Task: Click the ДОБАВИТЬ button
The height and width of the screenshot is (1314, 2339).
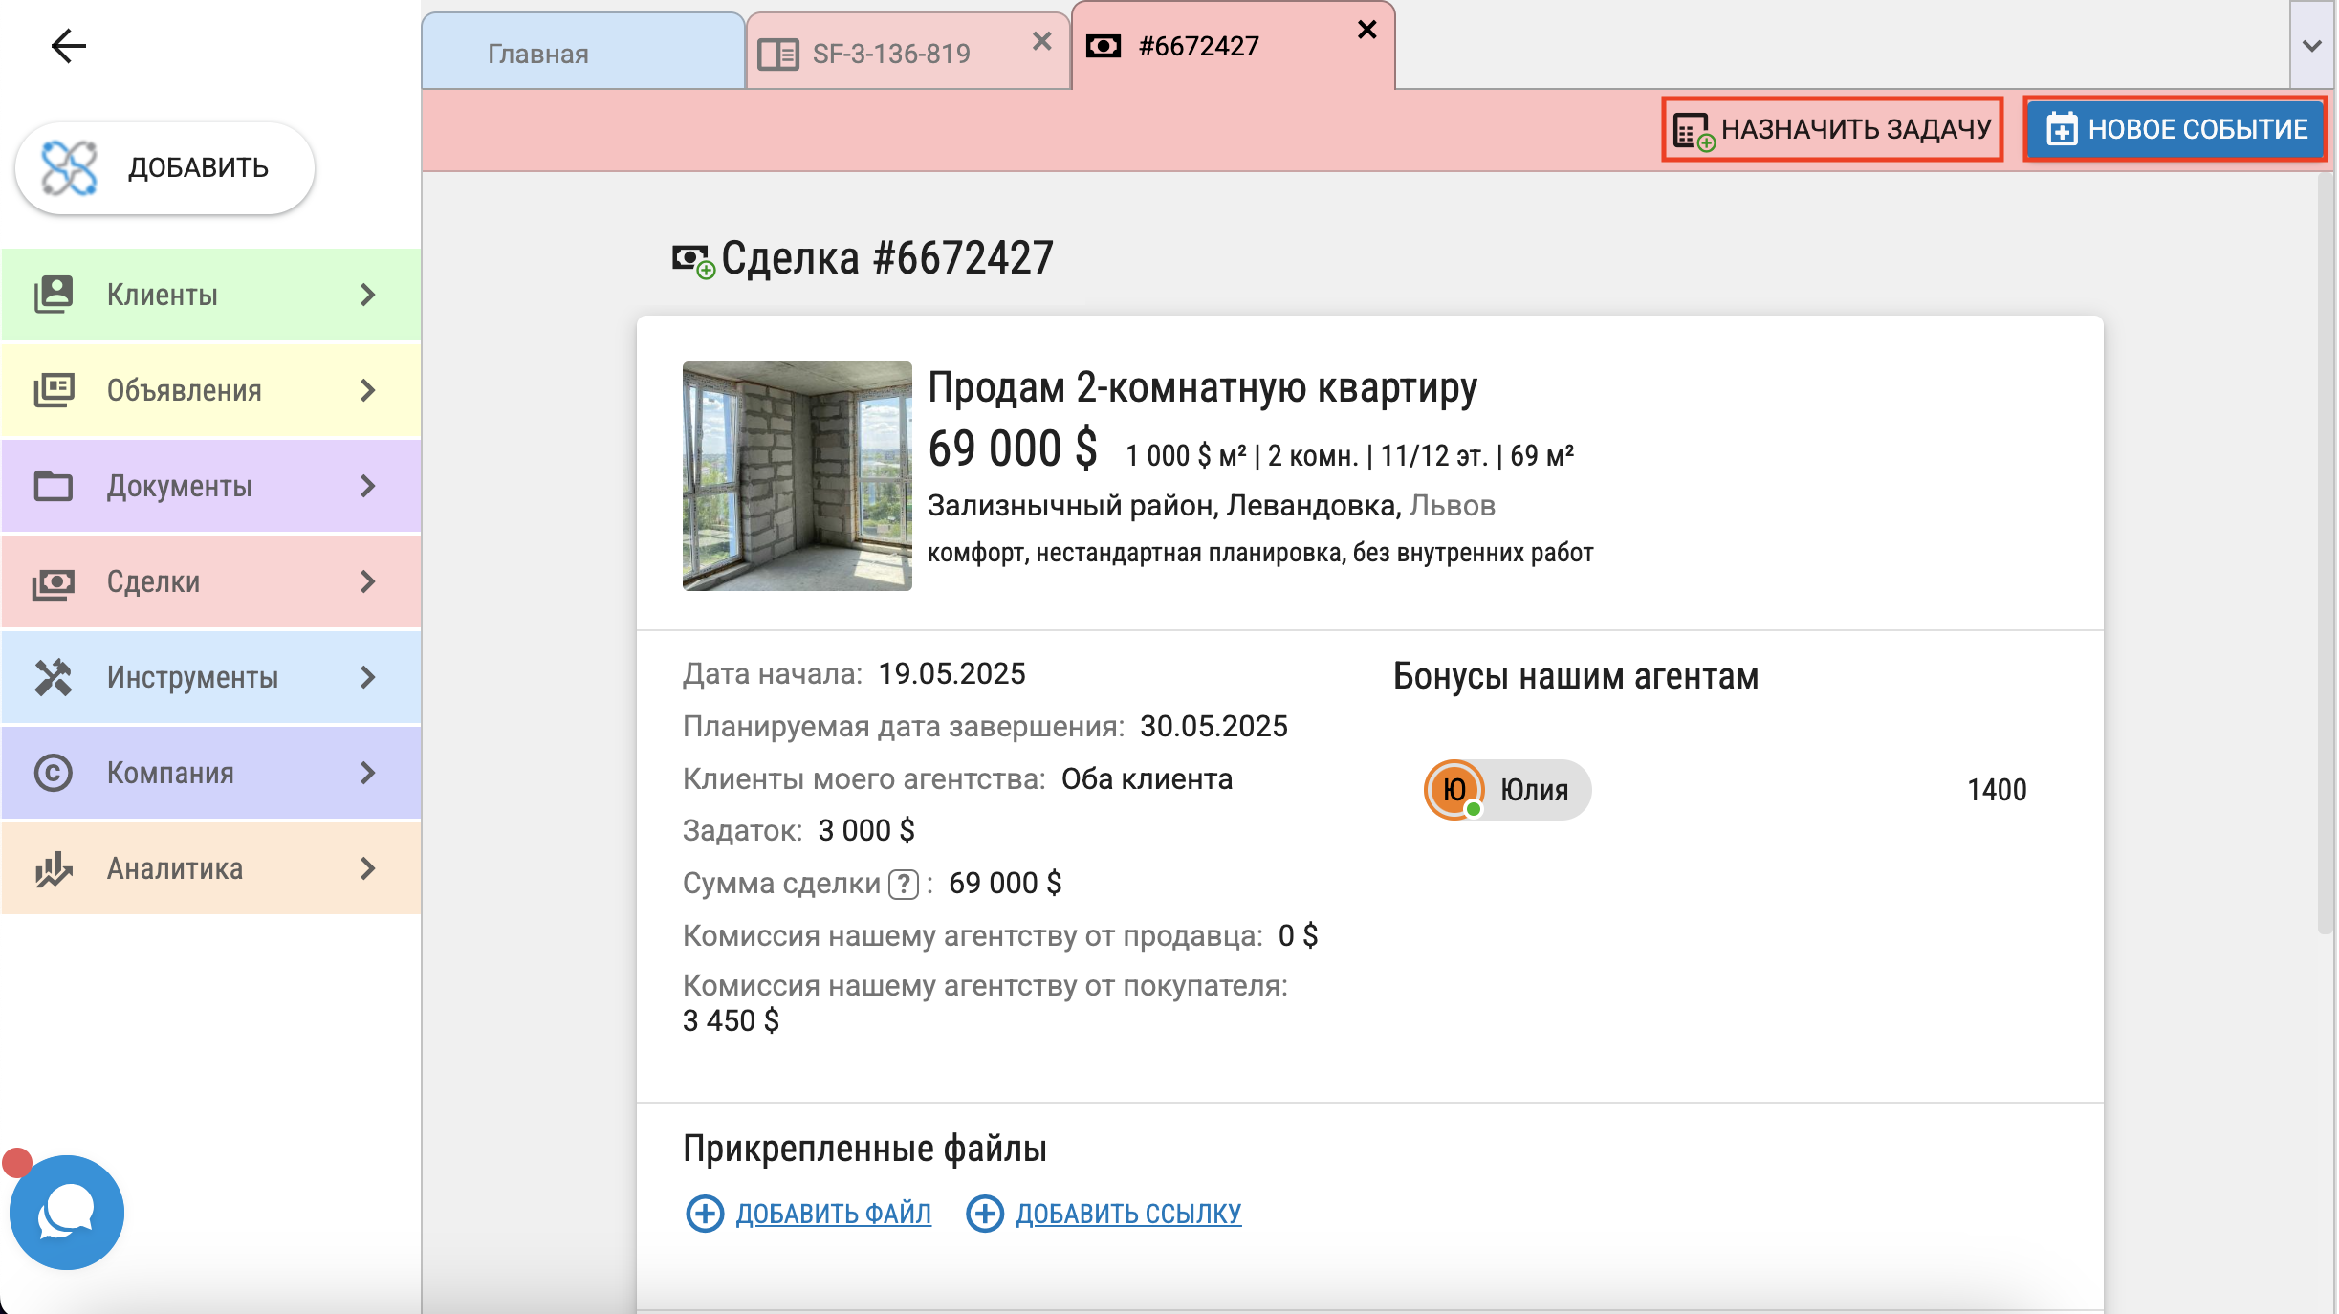Action: tap(164, 168)
